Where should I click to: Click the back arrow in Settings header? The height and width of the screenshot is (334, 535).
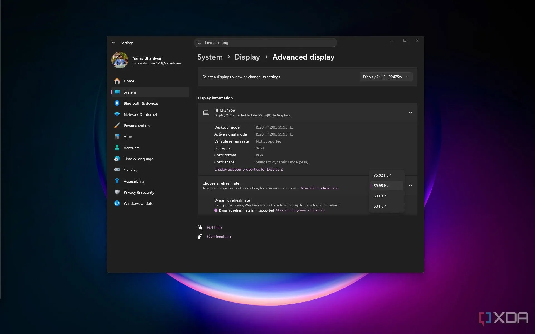pyautogui.click(x=113, y=43)
